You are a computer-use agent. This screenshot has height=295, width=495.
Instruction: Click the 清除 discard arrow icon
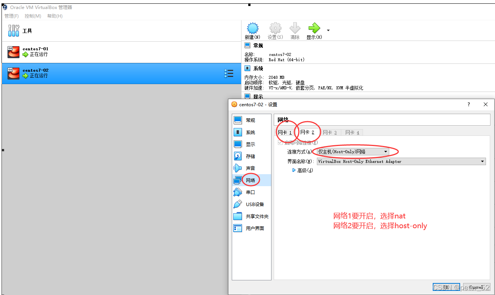click(x=295, y=29)
